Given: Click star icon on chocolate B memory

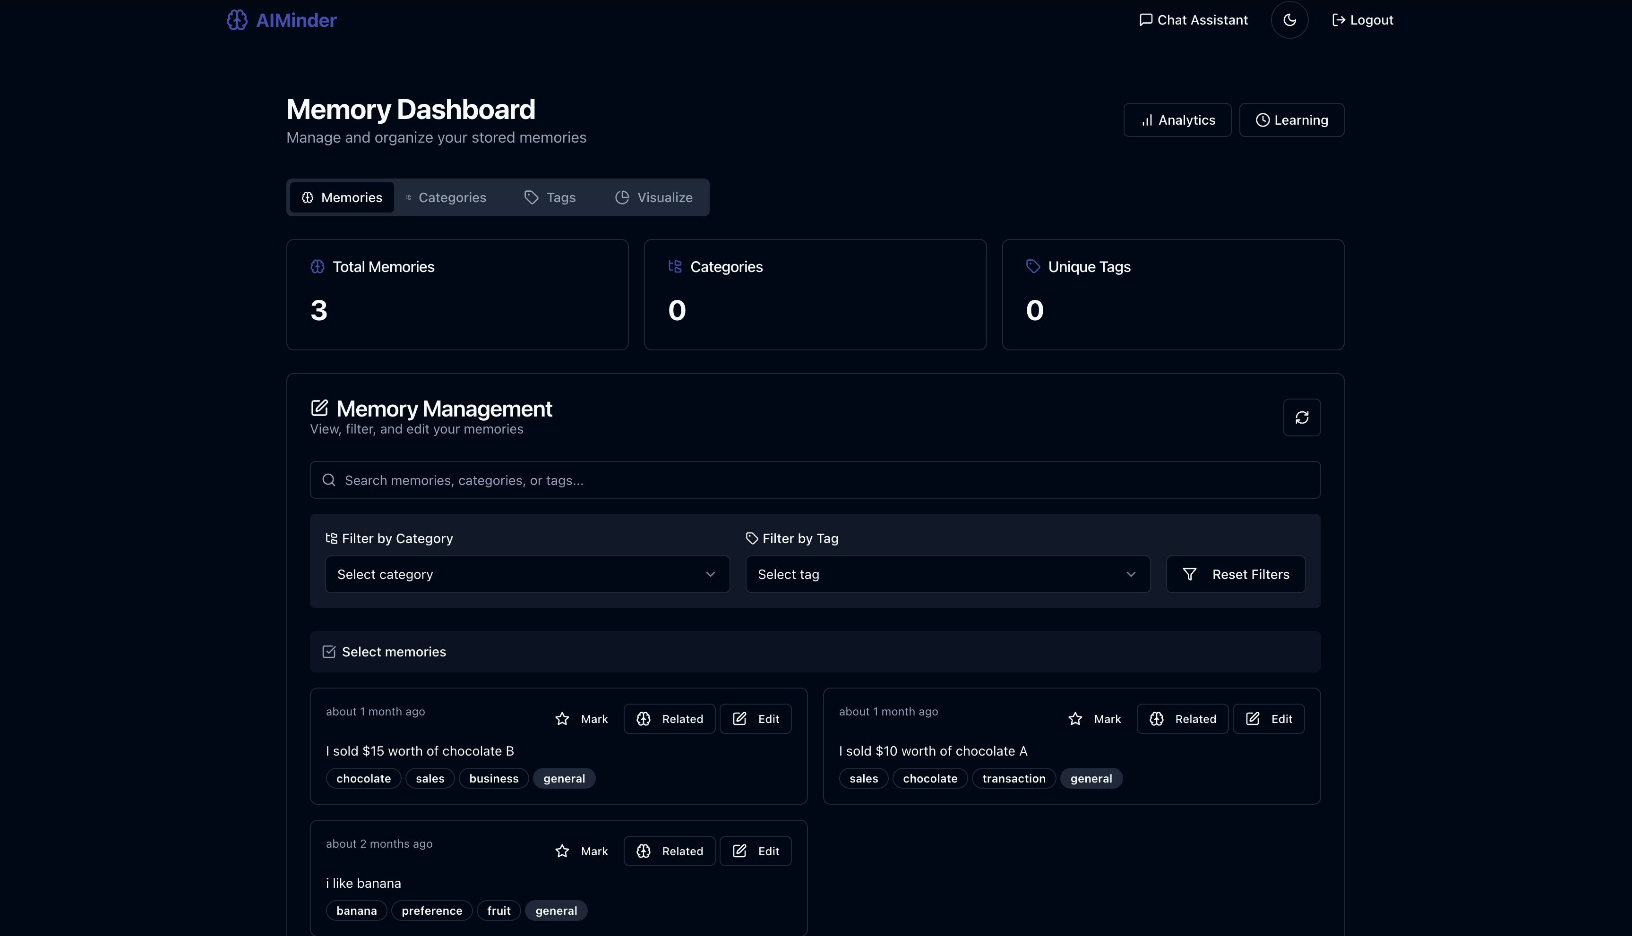Looking at the screenshot, I should click(x=562, y=719).
